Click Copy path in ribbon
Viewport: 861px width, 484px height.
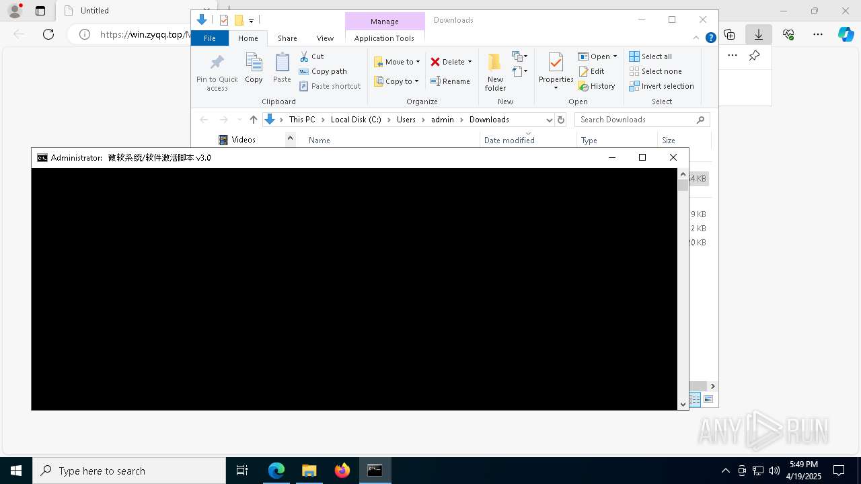click(323, 71)
